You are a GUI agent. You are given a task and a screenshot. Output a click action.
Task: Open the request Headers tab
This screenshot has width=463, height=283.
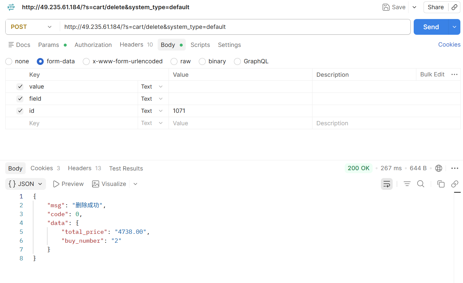(x=136, y=45)
